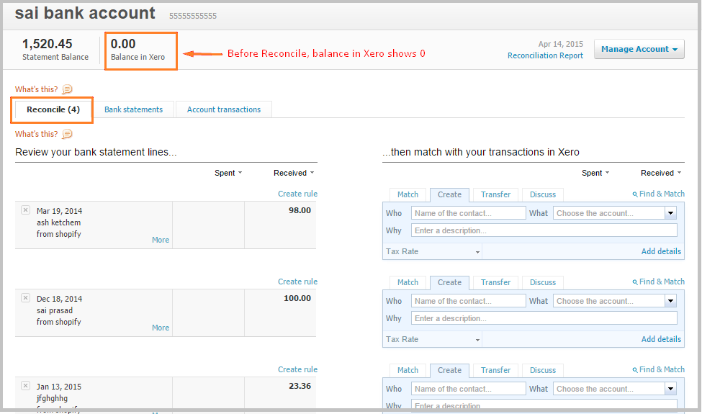Viewport: 702px width, 414px height.
Task: Click the 100.00 received amount
Action: (297, 298)
